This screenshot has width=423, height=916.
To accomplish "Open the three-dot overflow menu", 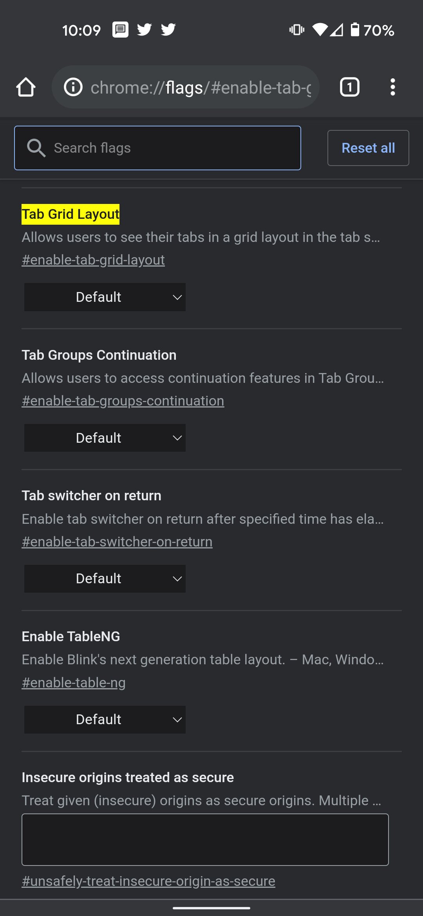I will click(x=392, y=87).
